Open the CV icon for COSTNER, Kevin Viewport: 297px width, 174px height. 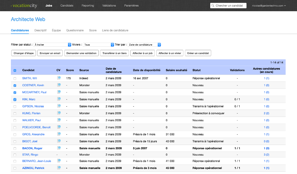click(x=59, y=85)
